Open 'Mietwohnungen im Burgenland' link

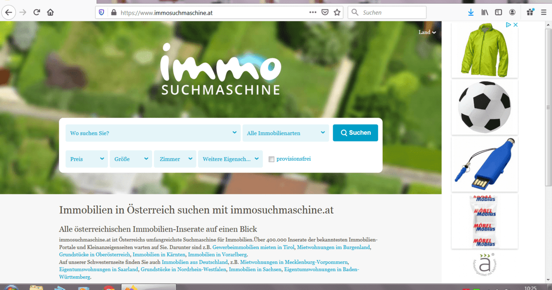333,247
